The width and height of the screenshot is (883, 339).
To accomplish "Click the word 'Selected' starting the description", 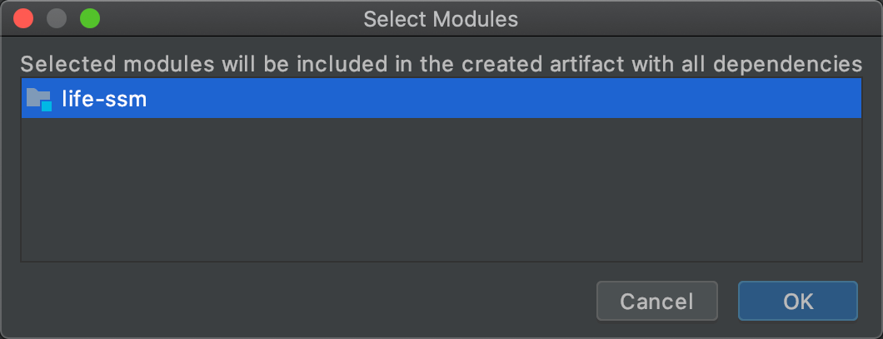I will point(57,64).
